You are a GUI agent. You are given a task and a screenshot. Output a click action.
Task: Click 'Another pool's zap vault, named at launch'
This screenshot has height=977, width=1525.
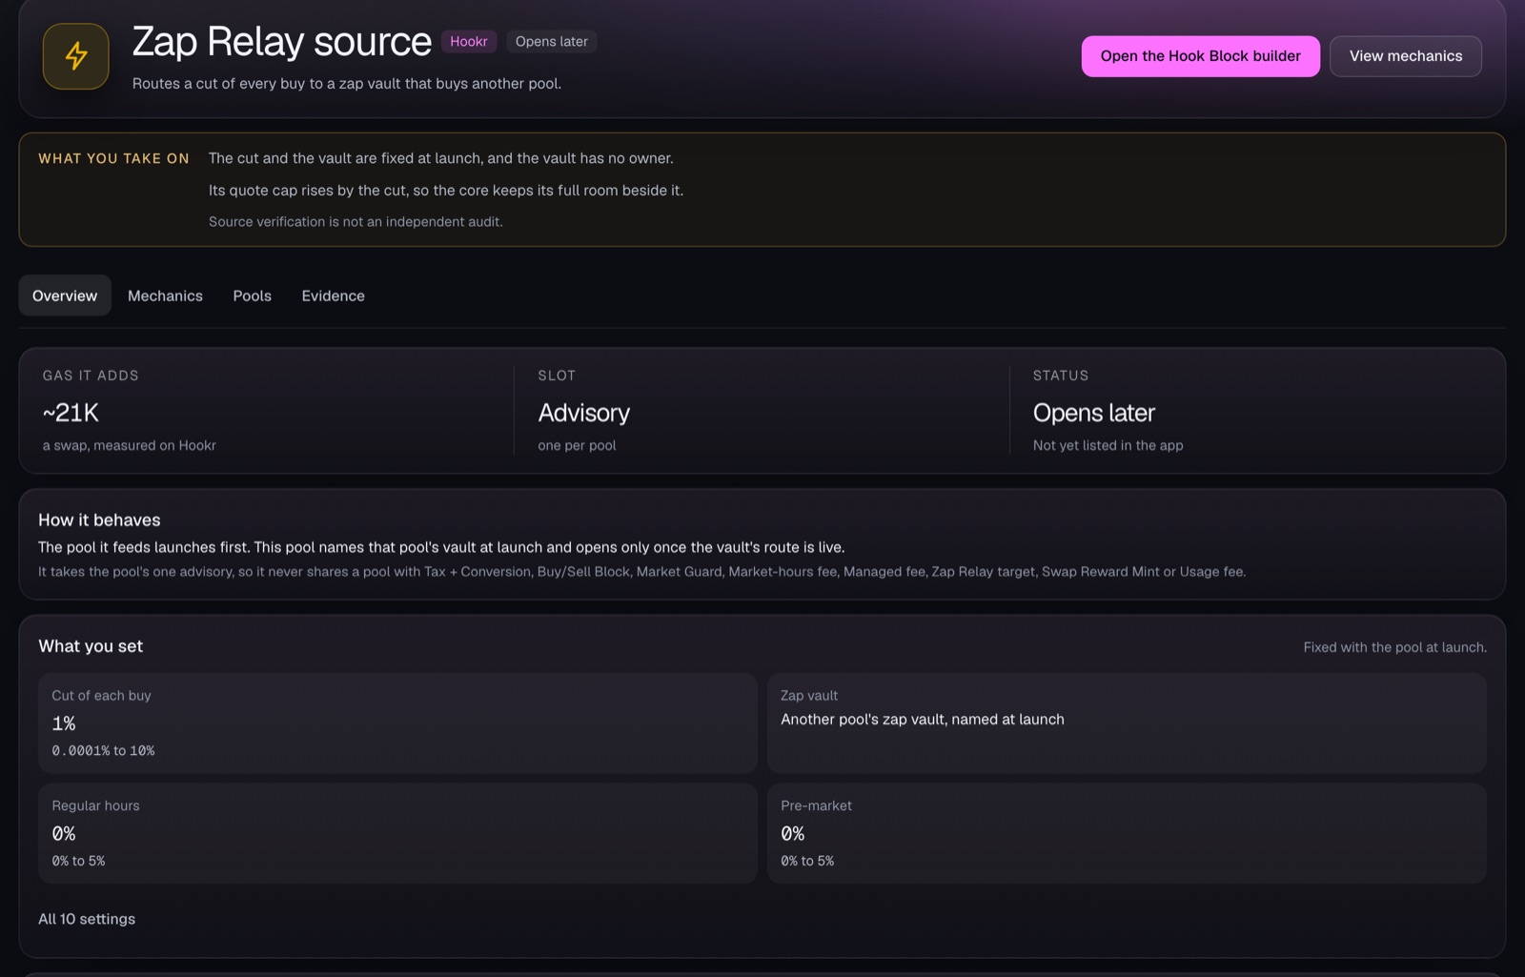[x=922, y=720]
